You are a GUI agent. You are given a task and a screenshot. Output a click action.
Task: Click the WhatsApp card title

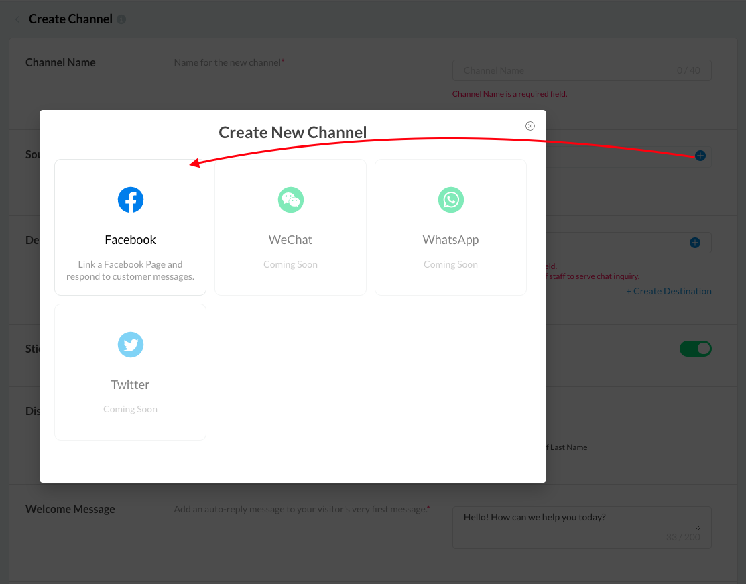point(451,240)
